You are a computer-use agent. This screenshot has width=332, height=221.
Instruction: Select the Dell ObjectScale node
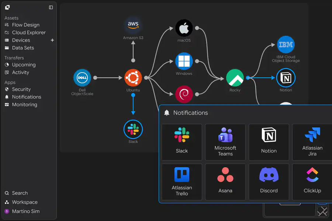point(82,78)
